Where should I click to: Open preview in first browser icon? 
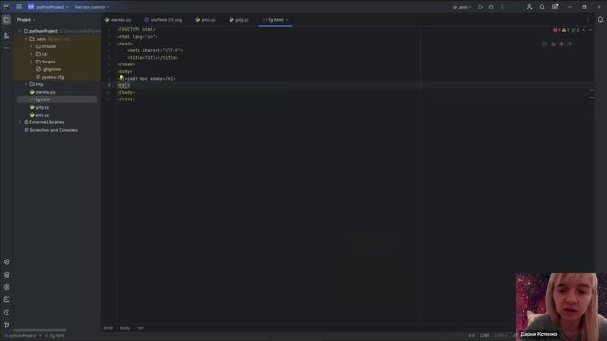pyautogui.click(x=544, y=45)
